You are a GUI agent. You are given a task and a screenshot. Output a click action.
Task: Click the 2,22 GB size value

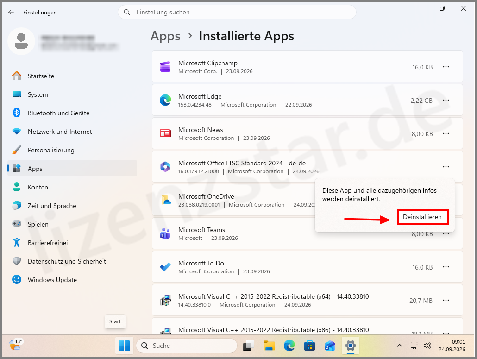(x=421, y=101)
